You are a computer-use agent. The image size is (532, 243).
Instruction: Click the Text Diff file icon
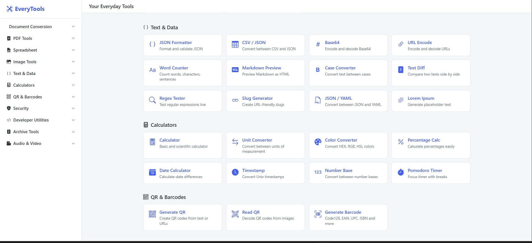pos(401,70)
